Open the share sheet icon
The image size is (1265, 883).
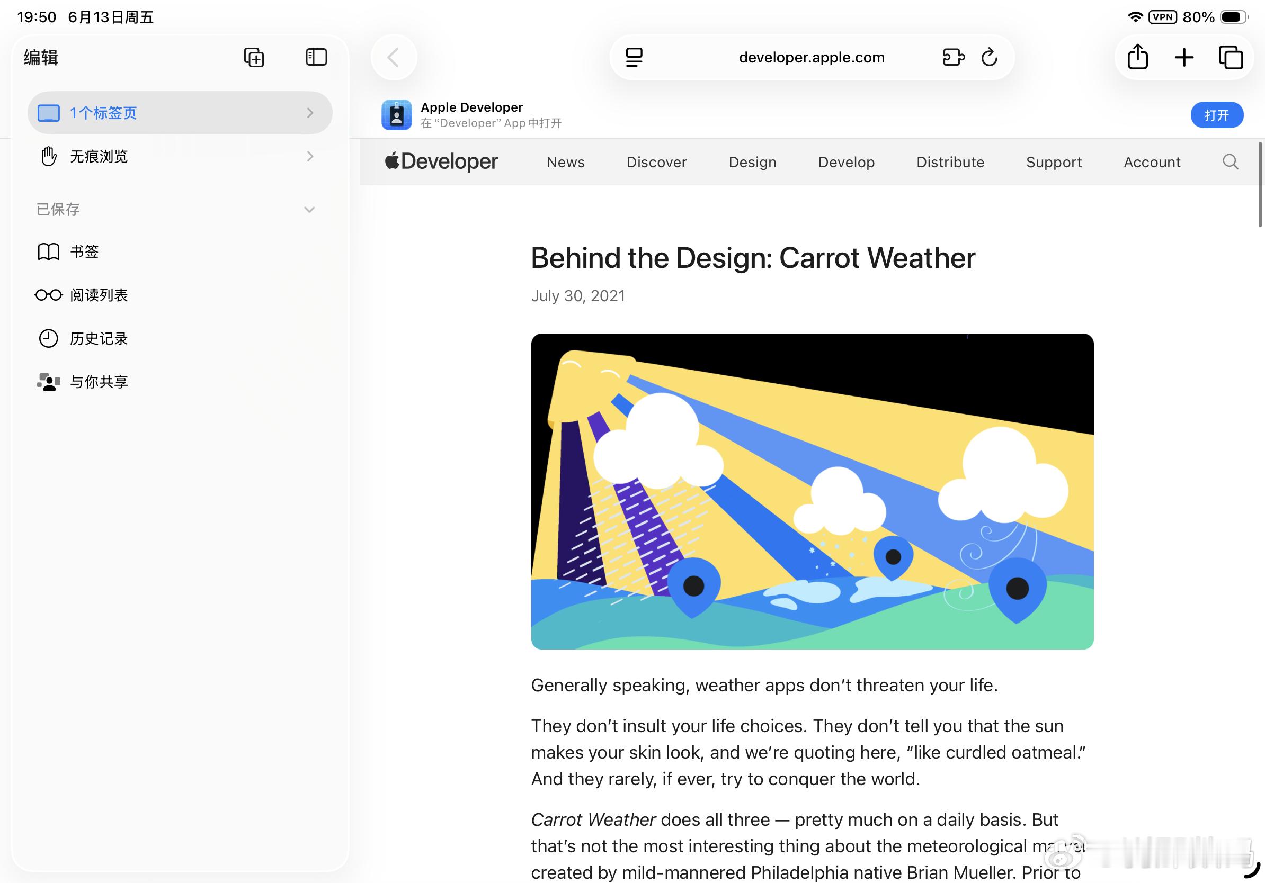[1138, 57]
